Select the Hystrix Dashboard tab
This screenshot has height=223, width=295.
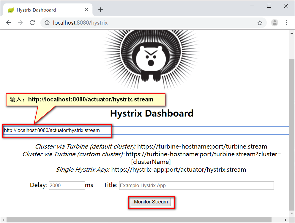pos(48,10)
